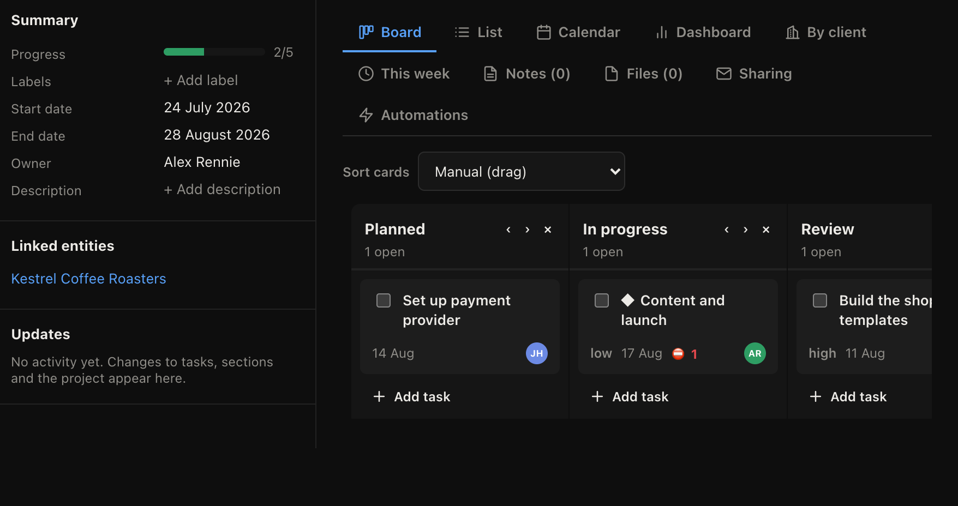This screenshot has width=958, height=506.
Task: Click the low priority label
Action: pos(601,353)
